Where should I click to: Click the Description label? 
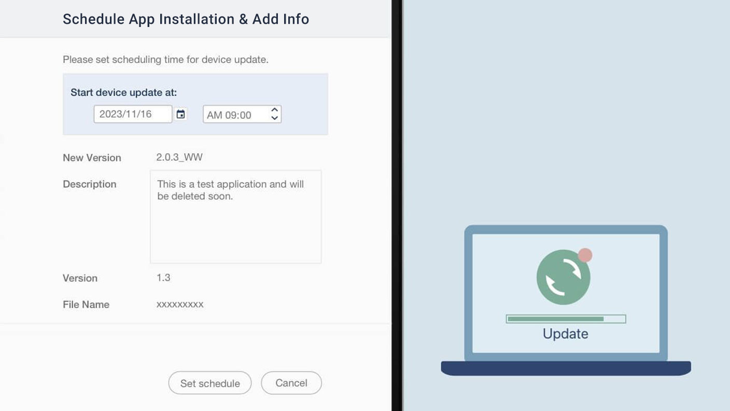89,184
